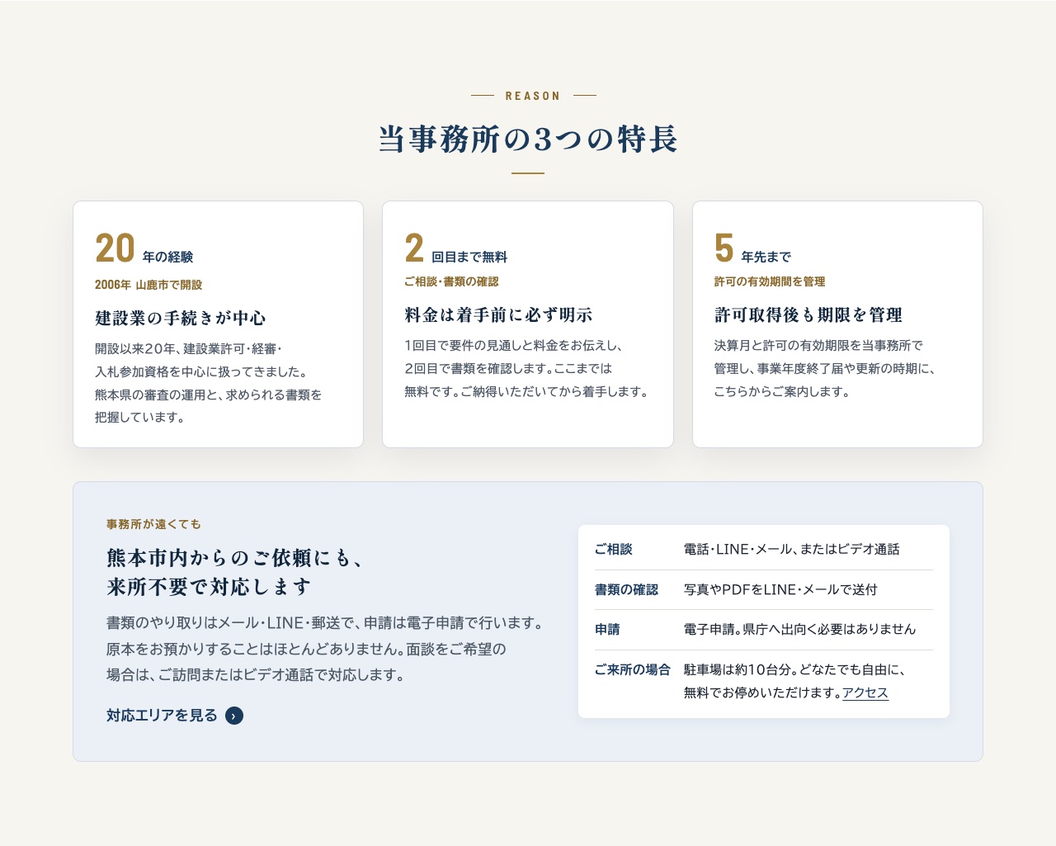Image resolution: width=1056 pixels, height=846 pixels.
Task: Click the text 年先まで
Action: click(x=766, y=257)
